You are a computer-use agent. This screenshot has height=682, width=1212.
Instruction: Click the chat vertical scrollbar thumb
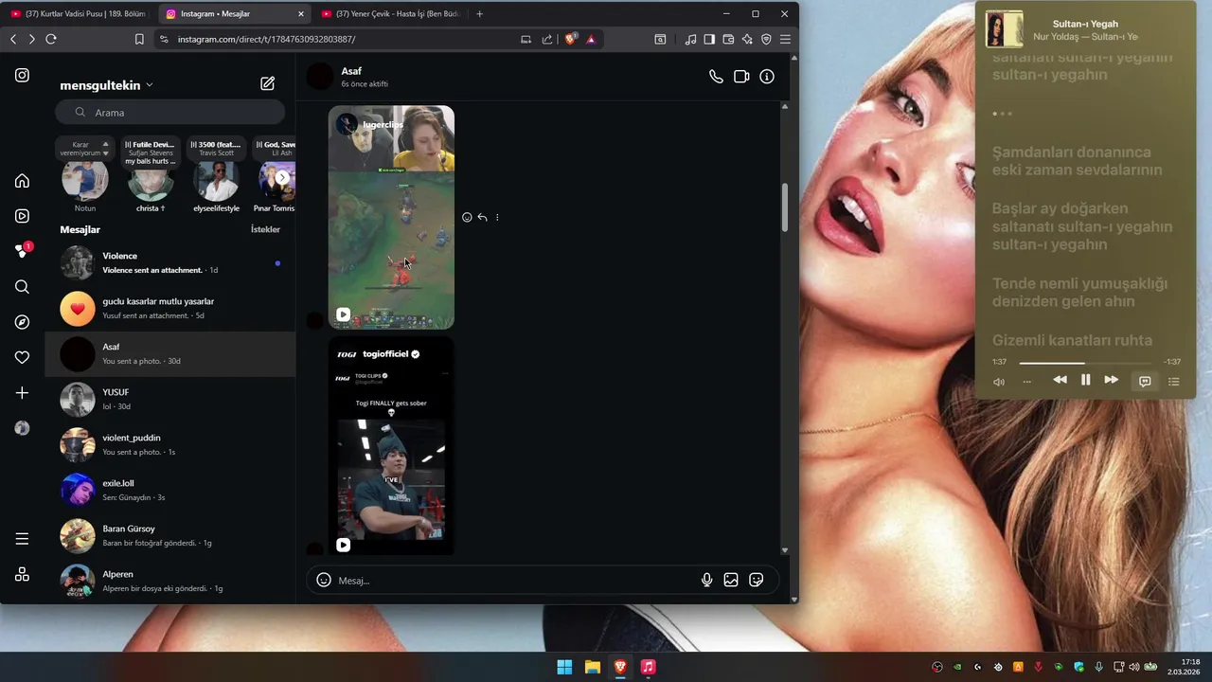point(785,206)
